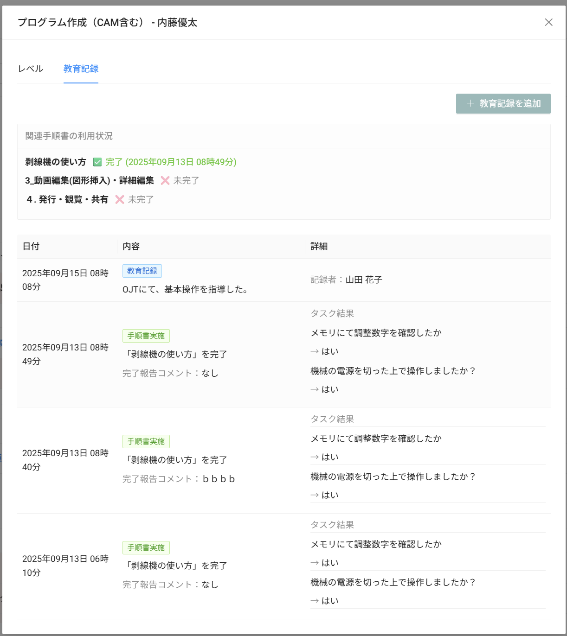This screenshot has width=567, height=636.
Task: Click the green checkmark beside 剥線機の使い方
Action: coord(97,162)
